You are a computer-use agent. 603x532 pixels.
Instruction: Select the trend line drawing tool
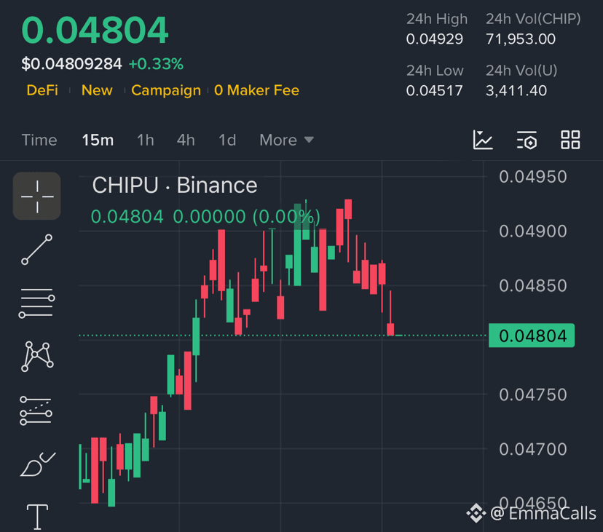click(37, 250)
